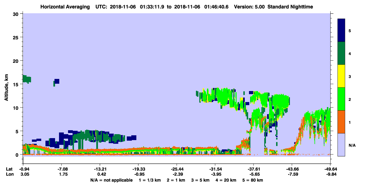This screenshot has width=367, height=188.
Task: Click the '5 = 80 km' legend caption
Action: [253, 180]
